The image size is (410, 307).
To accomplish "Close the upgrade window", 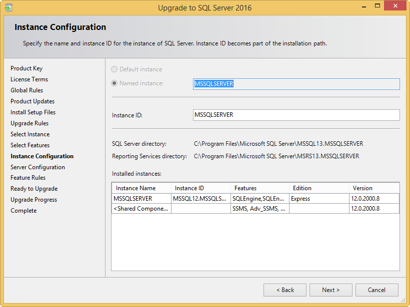I will tap(395, 5).
